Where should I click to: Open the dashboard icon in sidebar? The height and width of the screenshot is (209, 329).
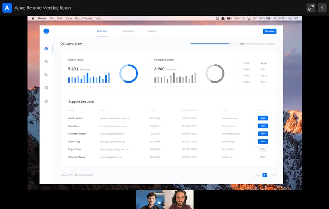46,49
